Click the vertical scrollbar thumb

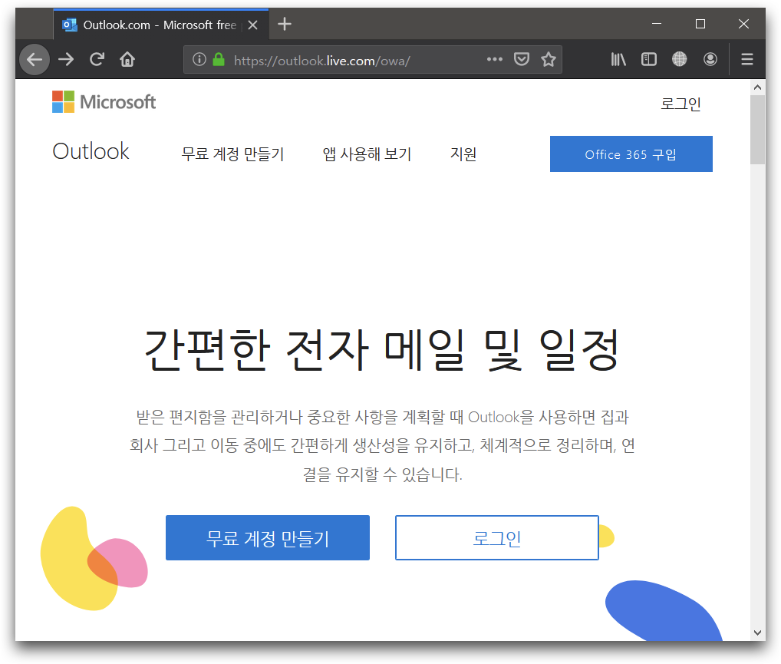(757, 130)
